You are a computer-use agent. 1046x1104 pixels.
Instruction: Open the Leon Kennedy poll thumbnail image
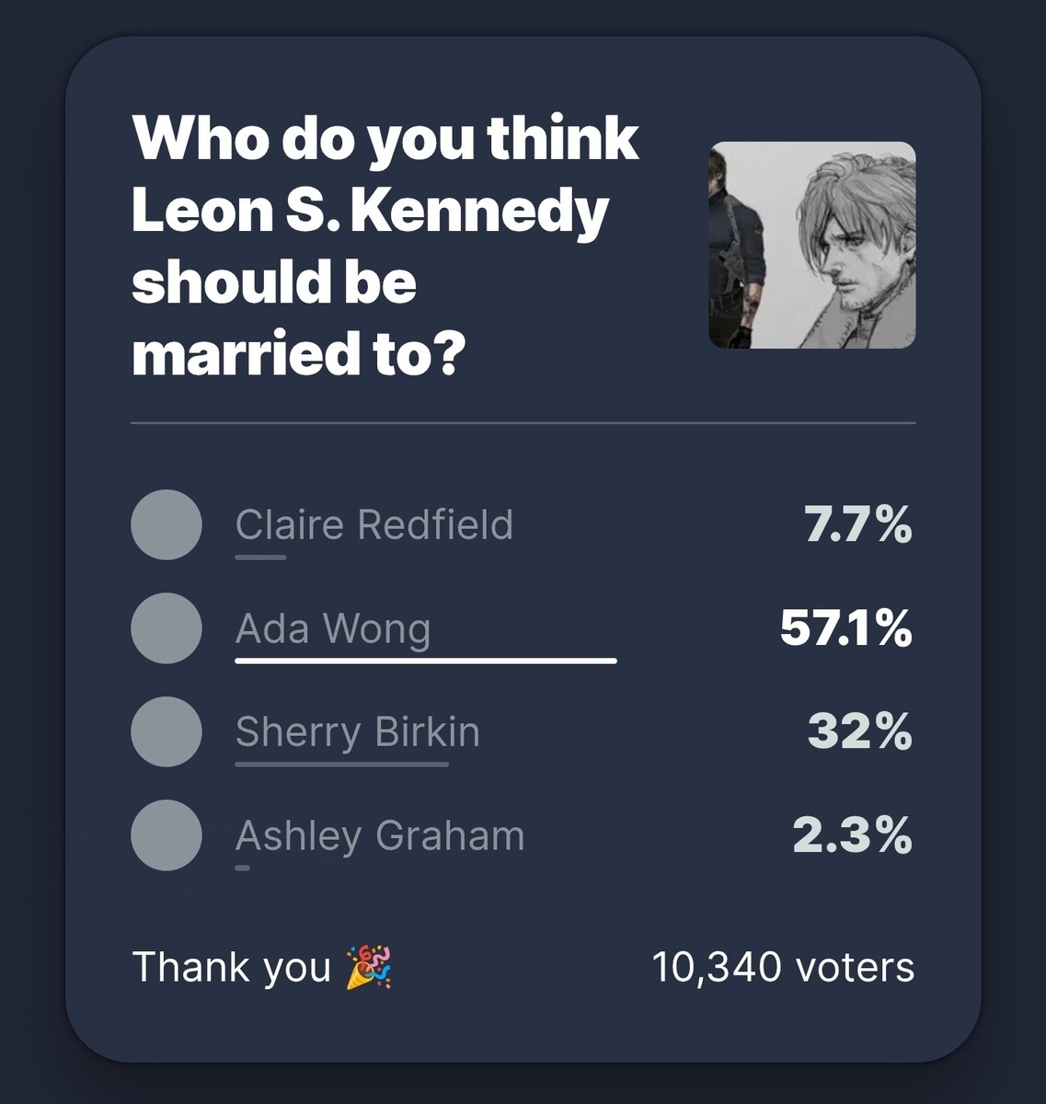pos(811,245)
